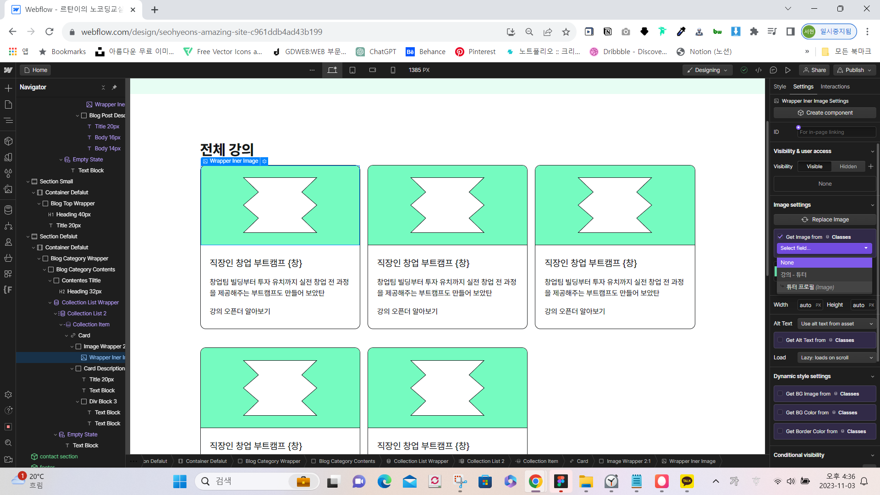Viewport: 880px width, 495px height.
Task: Click Card in the breadcrumb bar
Action: (578, 461)
